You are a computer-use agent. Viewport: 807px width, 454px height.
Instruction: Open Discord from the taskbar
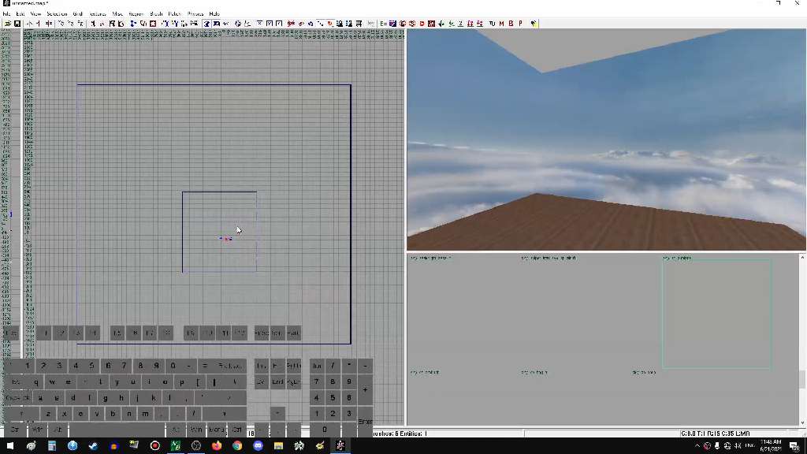click(x=258, y=446)
